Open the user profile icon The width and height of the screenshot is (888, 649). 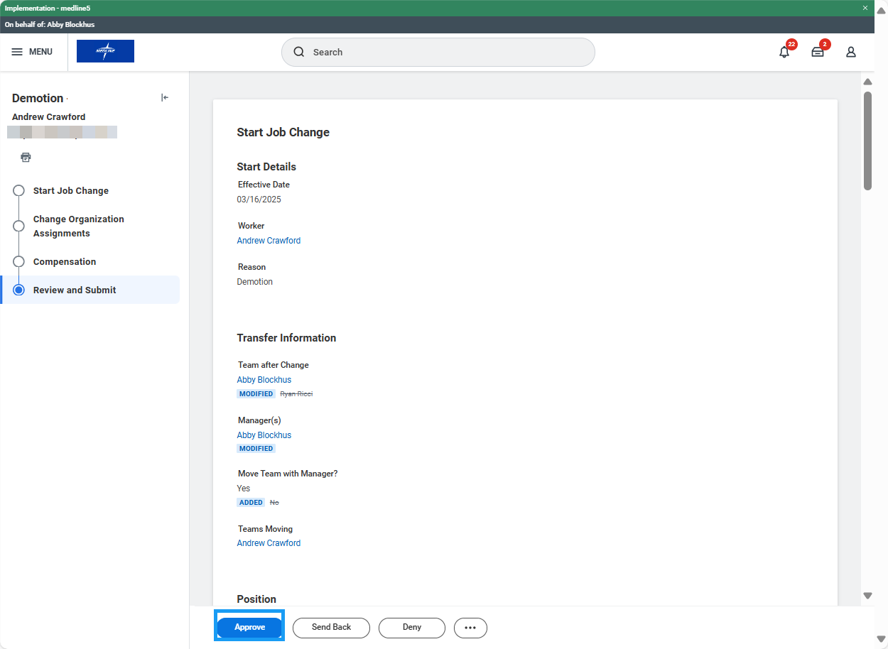(x=850, y=52)
